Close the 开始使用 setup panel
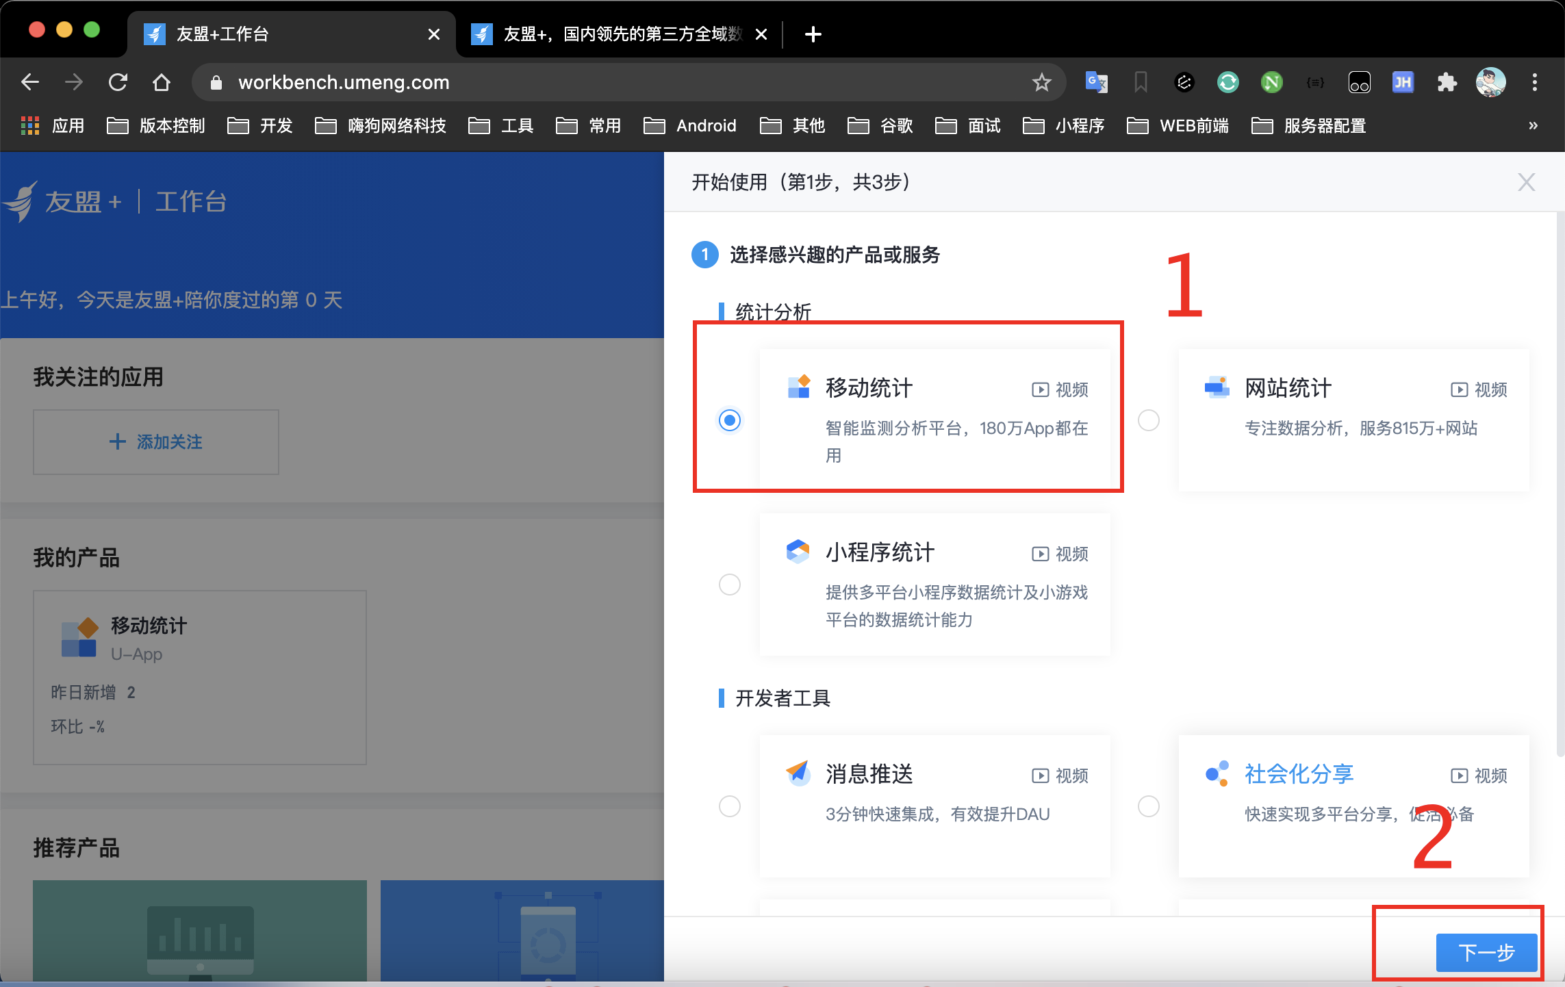 [1527, 182]
